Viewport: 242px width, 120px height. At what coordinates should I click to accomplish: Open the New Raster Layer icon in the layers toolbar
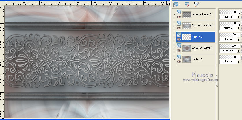[x=176, y=4]
